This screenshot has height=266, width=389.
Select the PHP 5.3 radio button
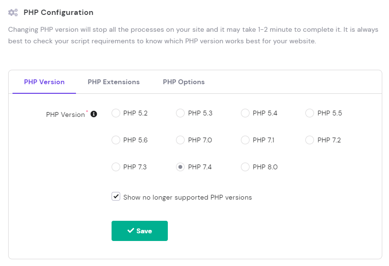pos(180,114)
